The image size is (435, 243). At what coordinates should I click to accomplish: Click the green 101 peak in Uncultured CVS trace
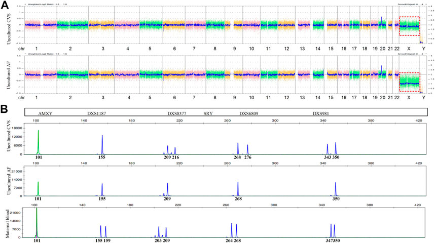39,142
